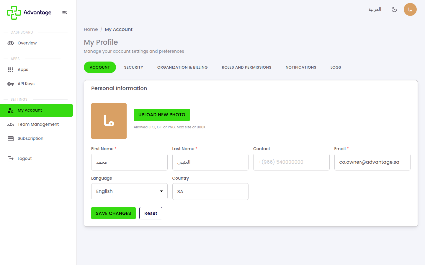Open the user avatar menu in header
Image resolution: width=425 pixels, height=265 pixels.
tap(410, 9)
